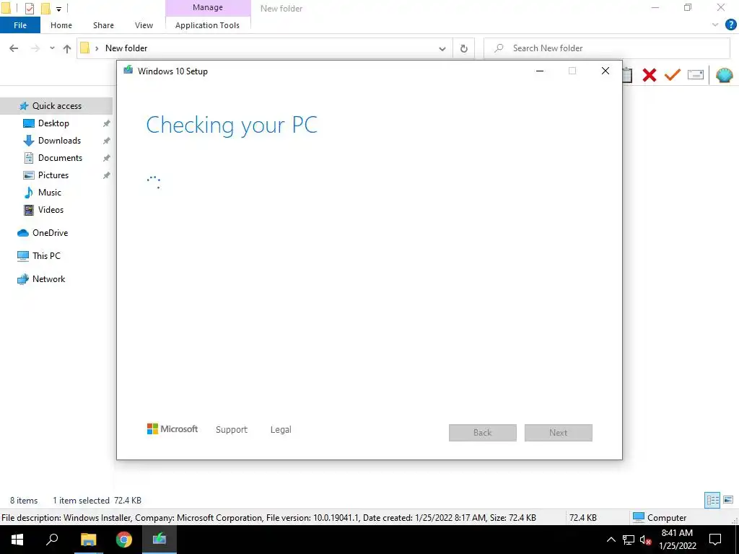Click the address bar path chevron
Screen dimensions: 739x554
tap(97, 48)
